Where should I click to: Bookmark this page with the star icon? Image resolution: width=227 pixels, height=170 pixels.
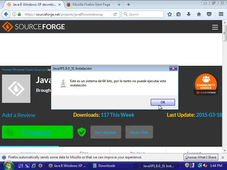pos(169,14)
